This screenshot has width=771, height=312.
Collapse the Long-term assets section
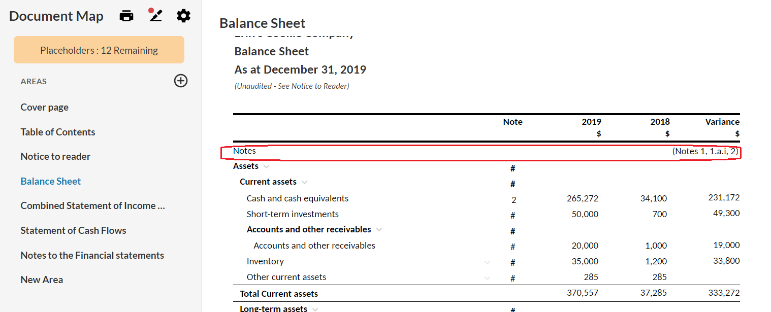click(x=315, y=308)
